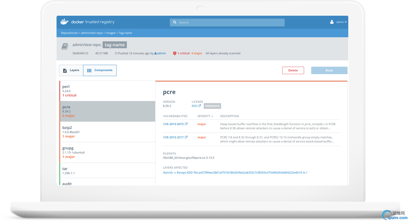
Task: Go to Repositories breadcrumb
Action: tap(69, 33)
